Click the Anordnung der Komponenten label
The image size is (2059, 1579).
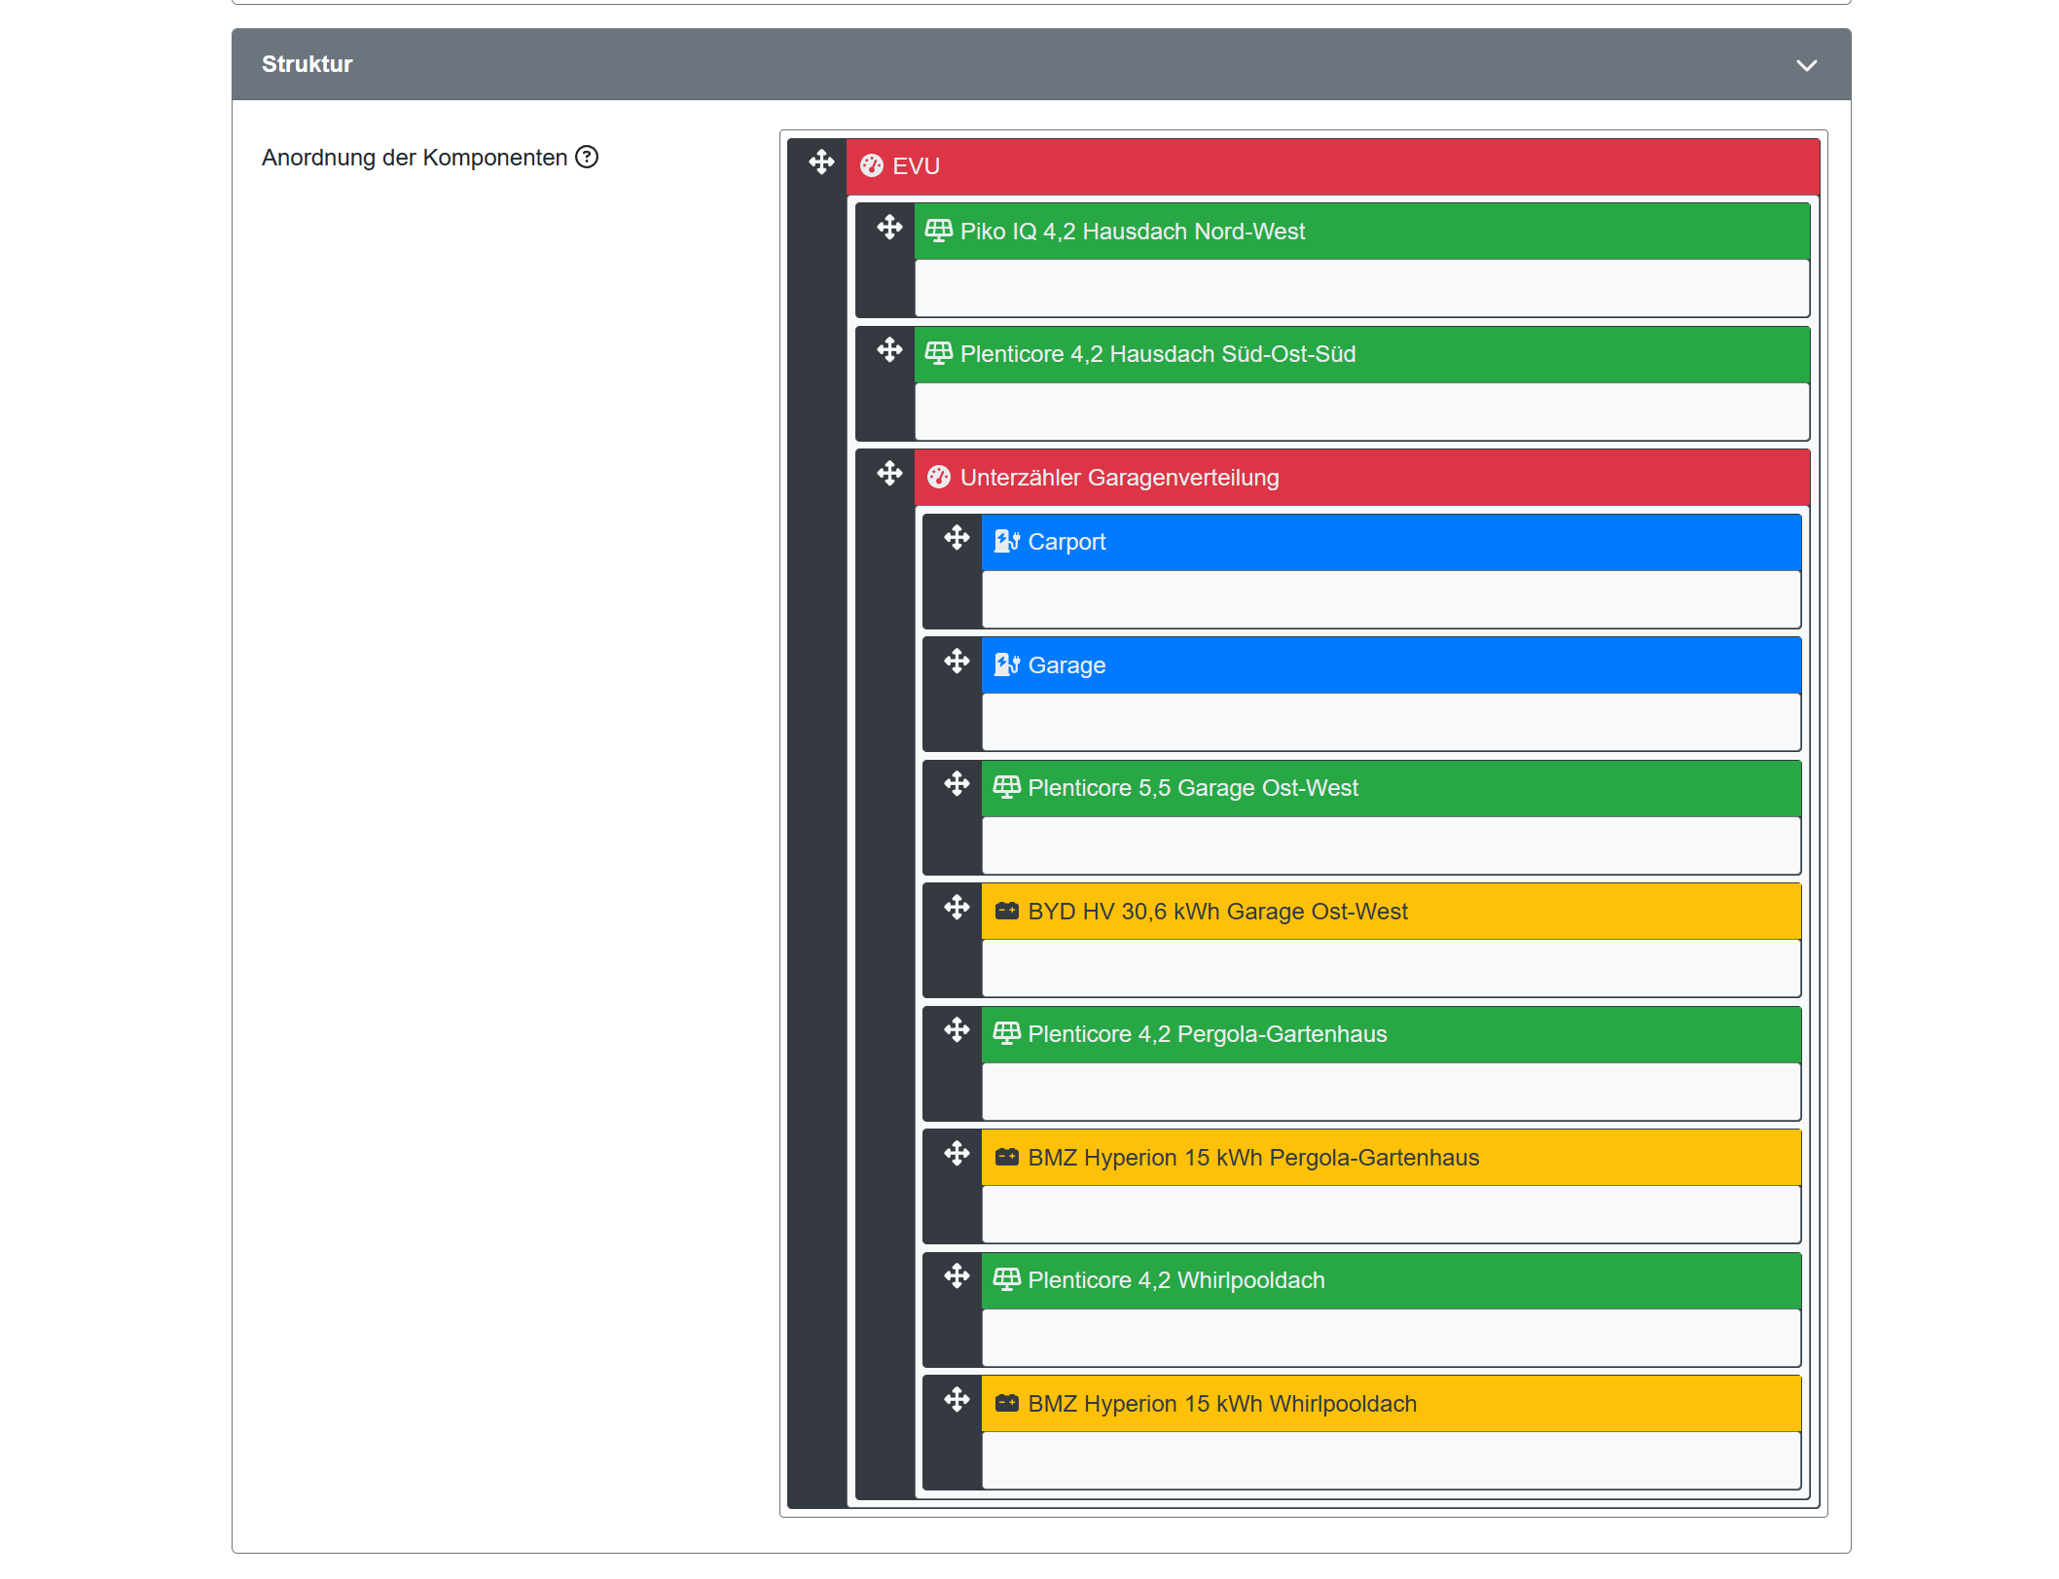point(415,158)
